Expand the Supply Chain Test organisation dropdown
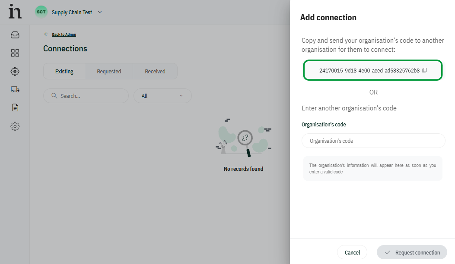Image resolution: width=455 pixels, height=264 pixels. point(100,12)
